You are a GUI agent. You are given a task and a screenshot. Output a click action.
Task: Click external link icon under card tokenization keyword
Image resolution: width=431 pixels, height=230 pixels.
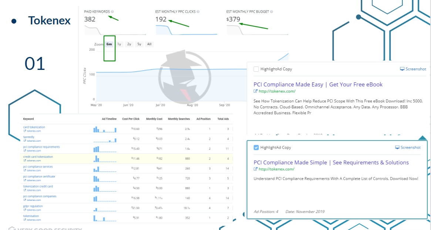tap(24, 131)
